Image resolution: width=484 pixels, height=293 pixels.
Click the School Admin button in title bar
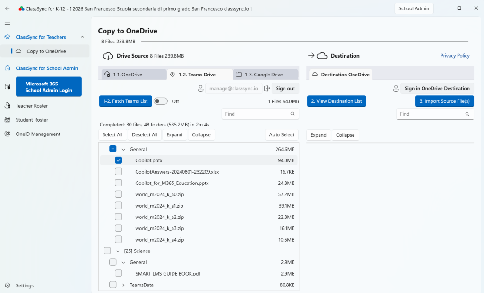click(414, 8)
